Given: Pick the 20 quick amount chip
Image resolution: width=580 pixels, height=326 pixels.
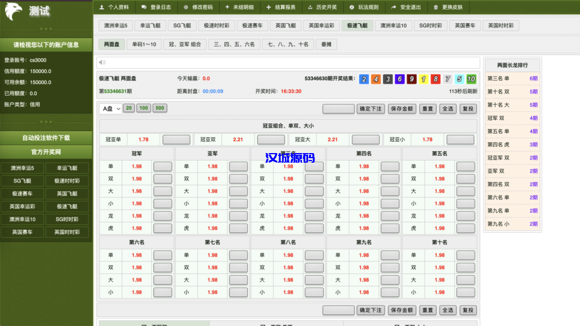Looking at the screenshot, I should pyautogui.click(x=129, y=108).
